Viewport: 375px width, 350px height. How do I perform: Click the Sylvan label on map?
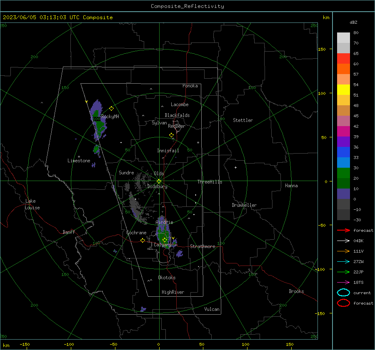[x=159, y=123]
